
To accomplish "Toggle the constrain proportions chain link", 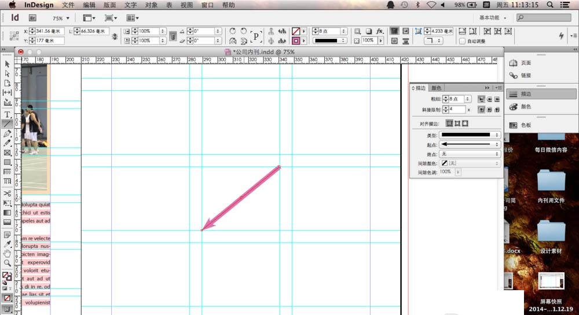I will tap(172, 36).
